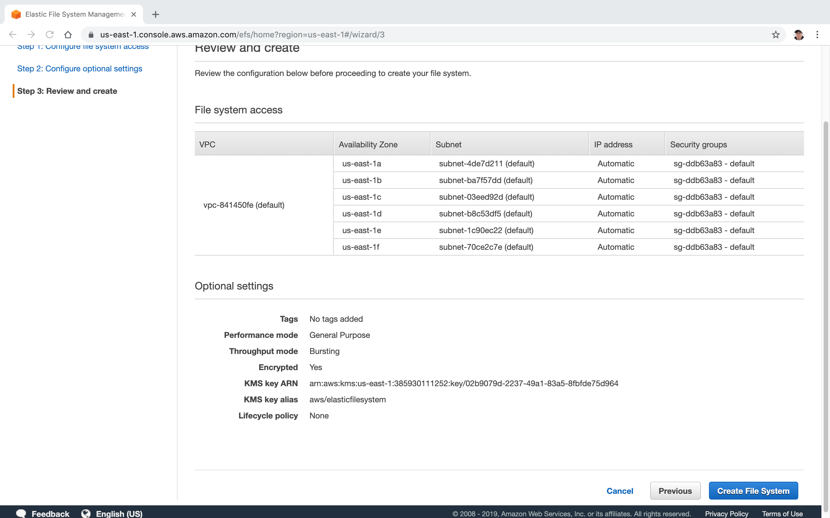Go to browser home icon
The height and width of the screenshot is (518, 830).
[68, 35]
